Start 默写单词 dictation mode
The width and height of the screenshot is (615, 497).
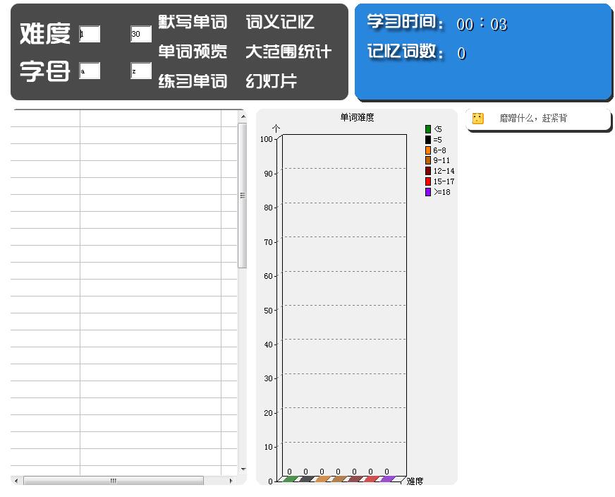pos(192,22)
